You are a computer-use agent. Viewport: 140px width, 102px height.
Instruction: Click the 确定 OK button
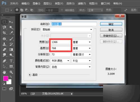pyautogui.click(x=111, y=24)
